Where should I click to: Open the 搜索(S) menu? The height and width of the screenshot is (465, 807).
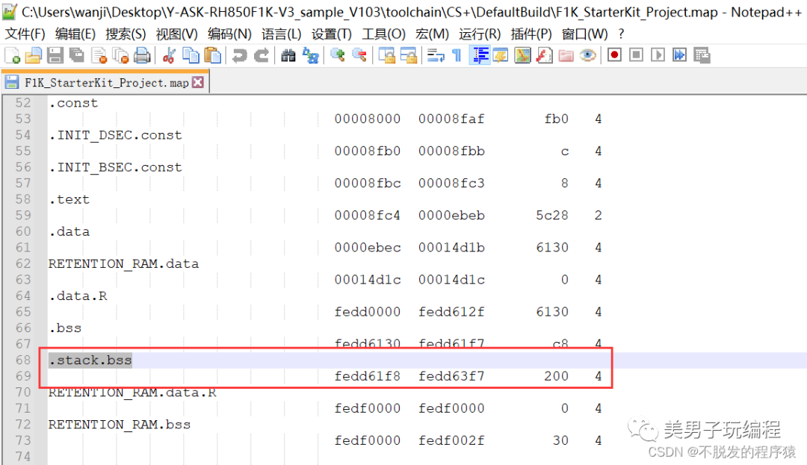(x=125, y=34)
